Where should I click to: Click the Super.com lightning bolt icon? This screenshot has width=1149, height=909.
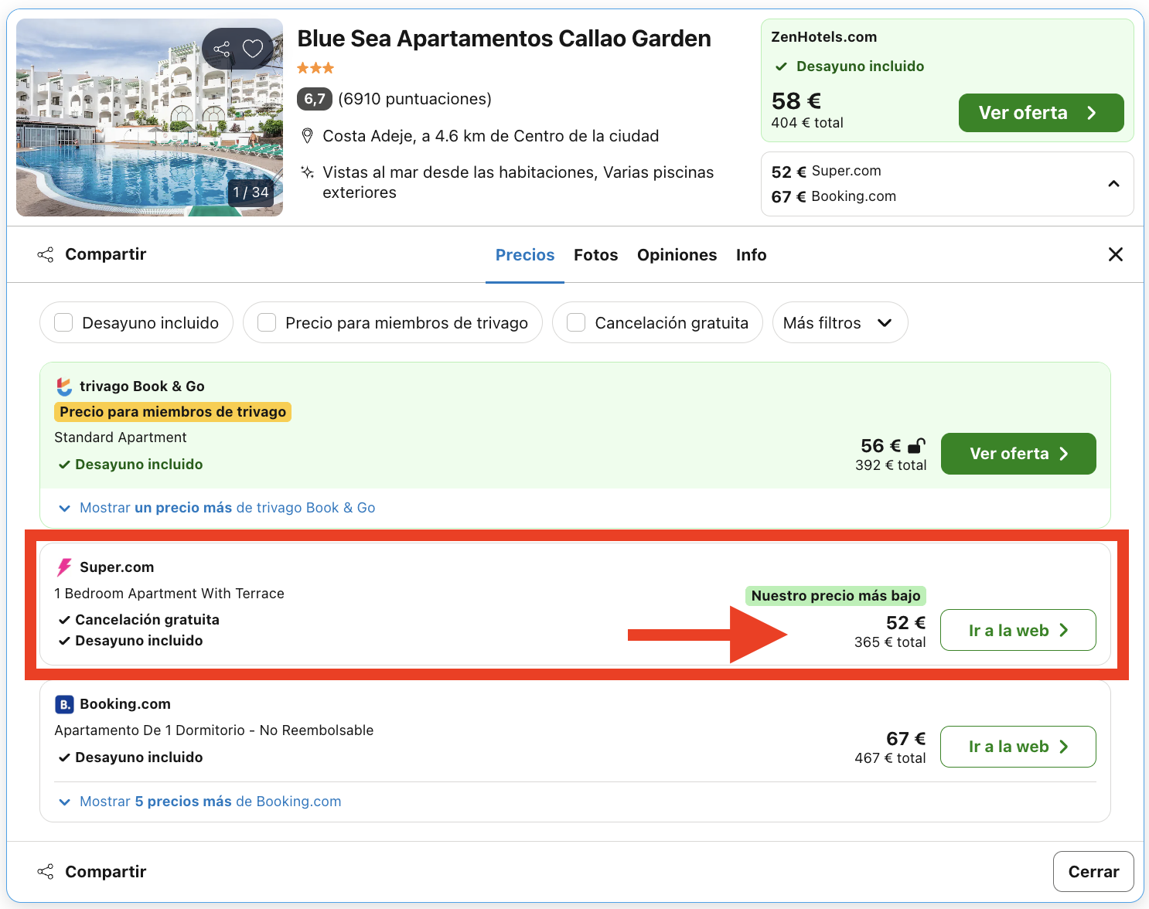[63, 567]
